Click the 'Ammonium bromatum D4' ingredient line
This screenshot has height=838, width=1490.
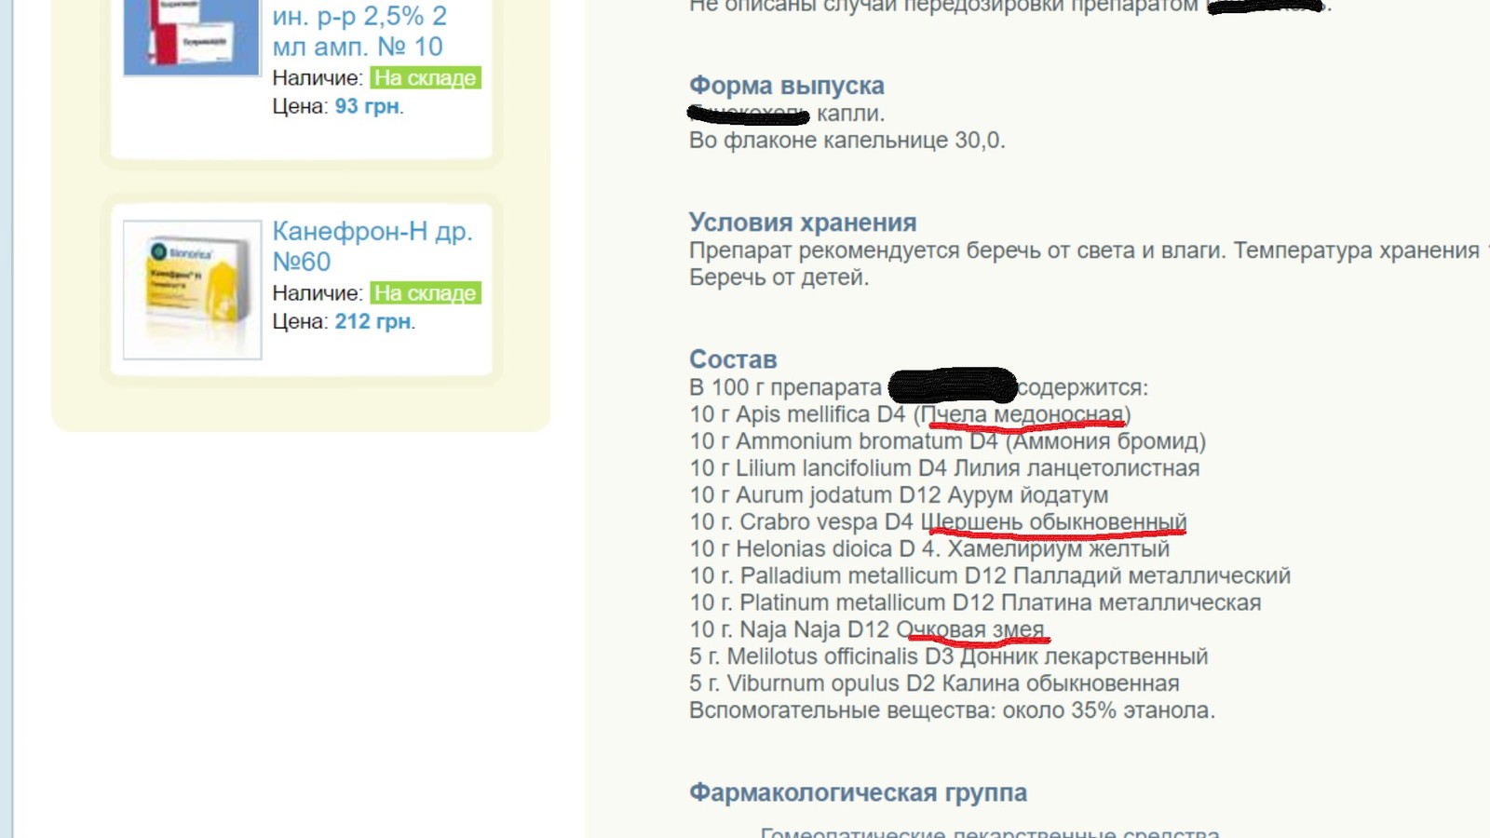pos(947,441)
